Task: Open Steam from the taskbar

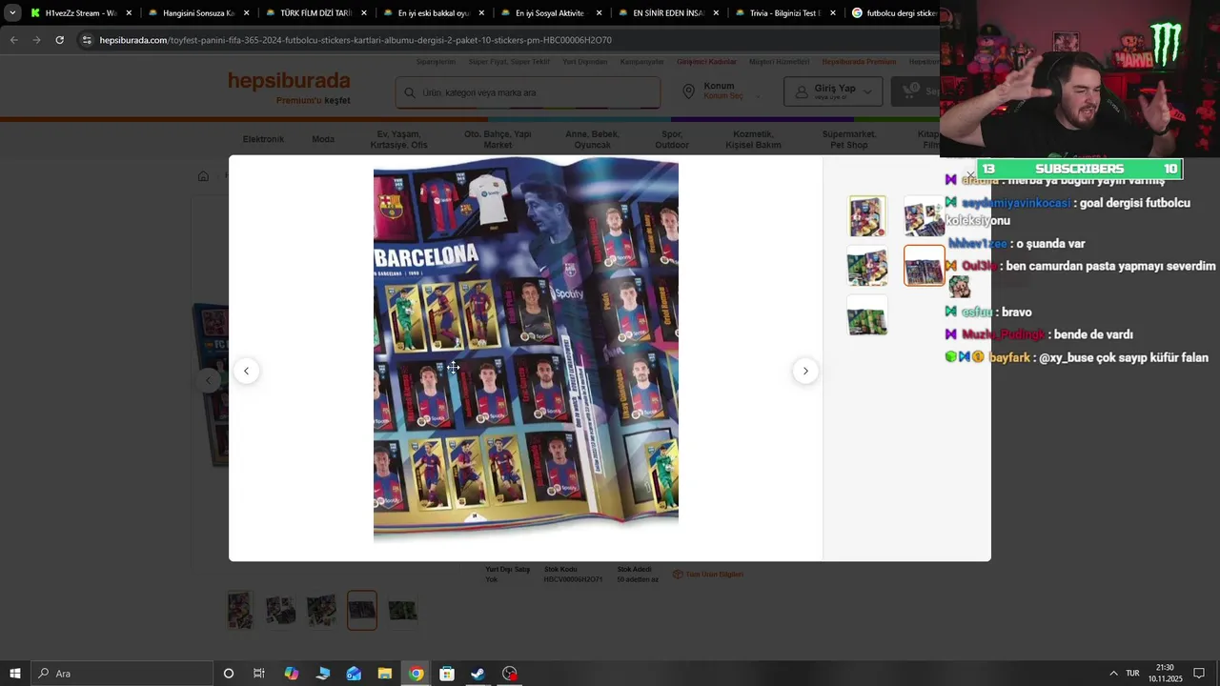Action: point(478,674)
